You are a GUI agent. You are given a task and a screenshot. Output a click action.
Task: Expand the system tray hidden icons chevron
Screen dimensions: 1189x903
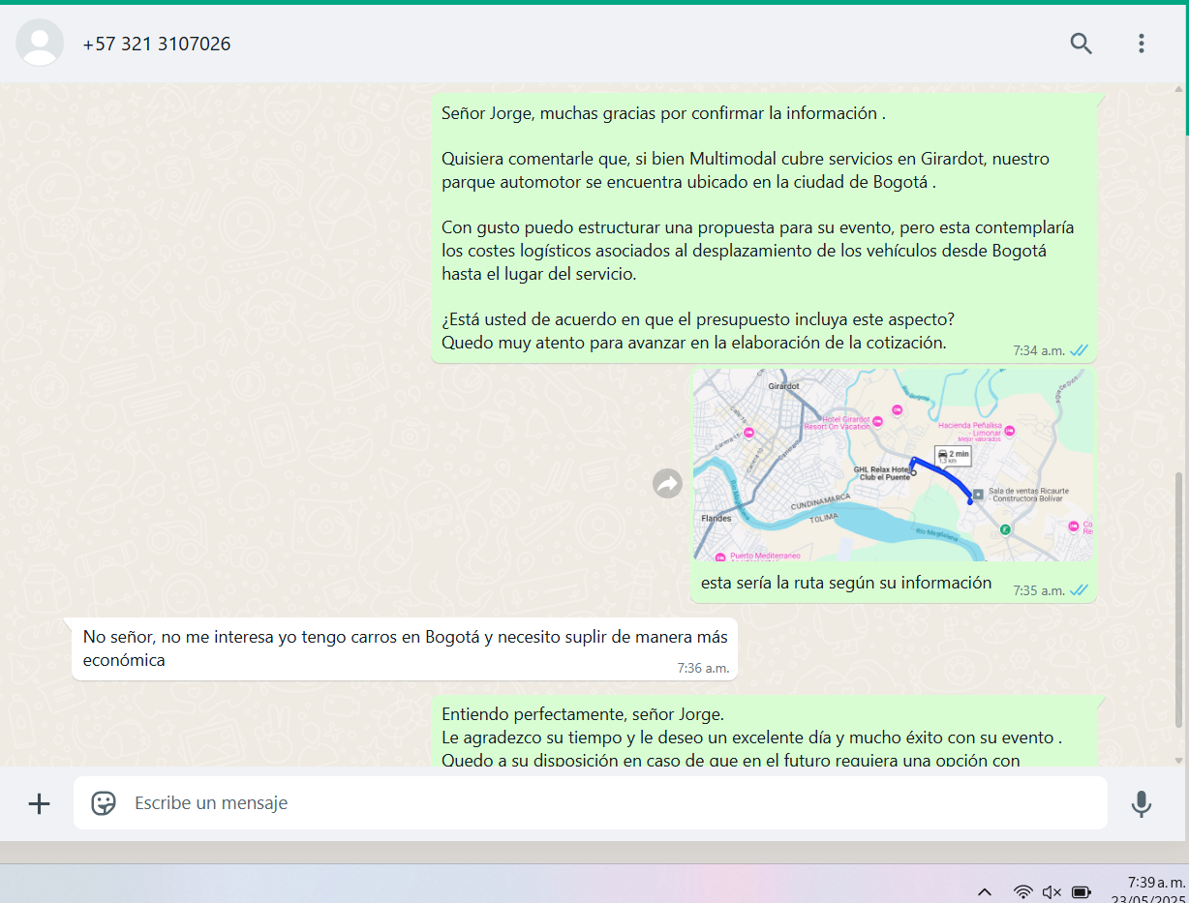985,891
